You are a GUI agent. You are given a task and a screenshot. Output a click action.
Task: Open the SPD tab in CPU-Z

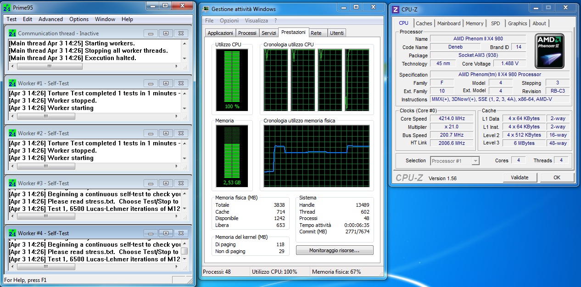coord(495,23)
